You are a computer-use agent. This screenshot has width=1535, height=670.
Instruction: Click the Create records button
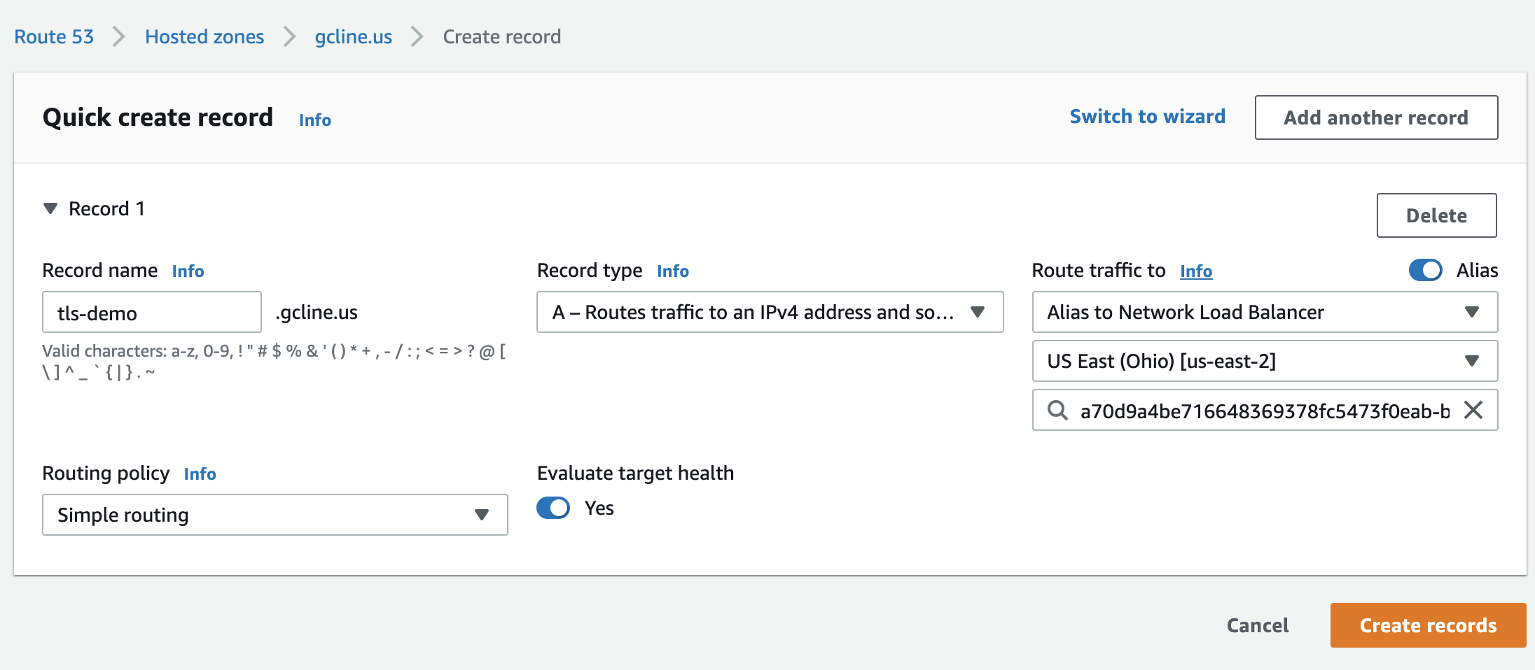1428,625
